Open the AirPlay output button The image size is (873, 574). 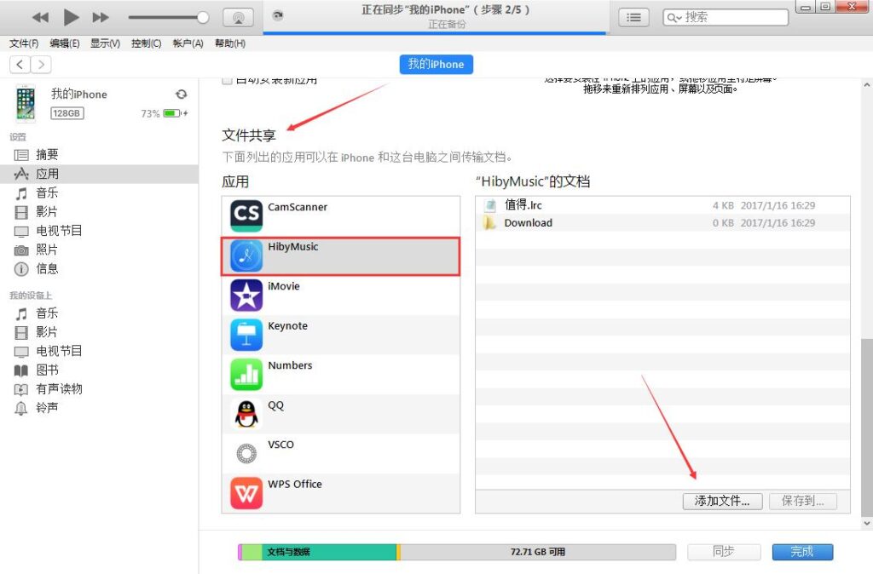(x=238, y=17)
